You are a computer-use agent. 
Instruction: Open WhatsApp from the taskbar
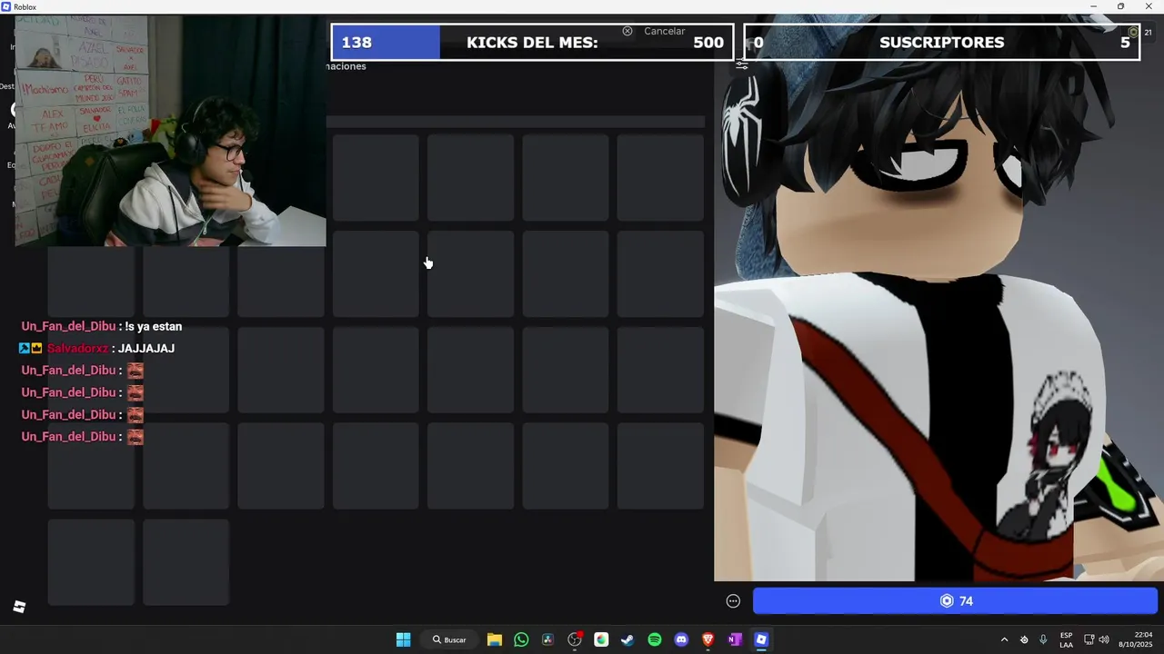tap(521, 639)
